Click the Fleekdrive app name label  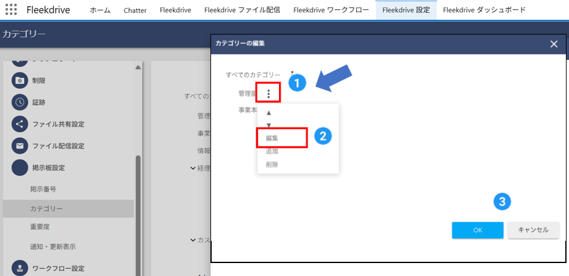coord(49,10)
